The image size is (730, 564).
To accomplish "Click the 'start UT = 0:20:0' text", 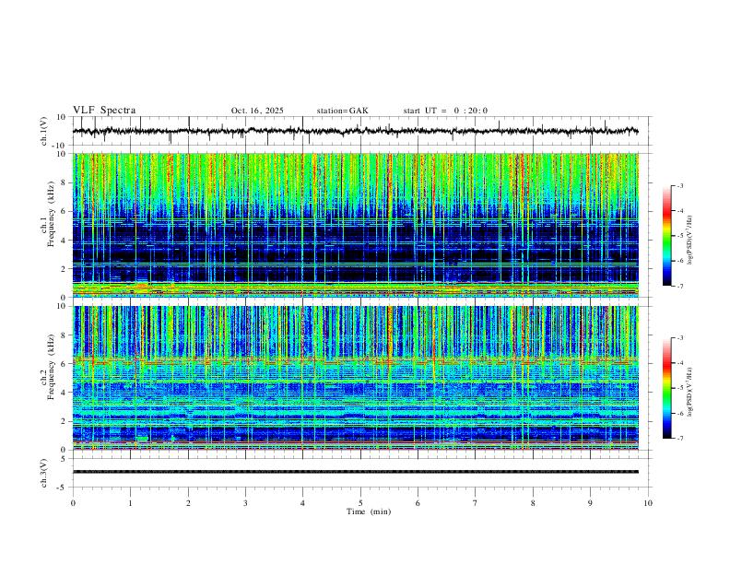I will coord(445,111).
